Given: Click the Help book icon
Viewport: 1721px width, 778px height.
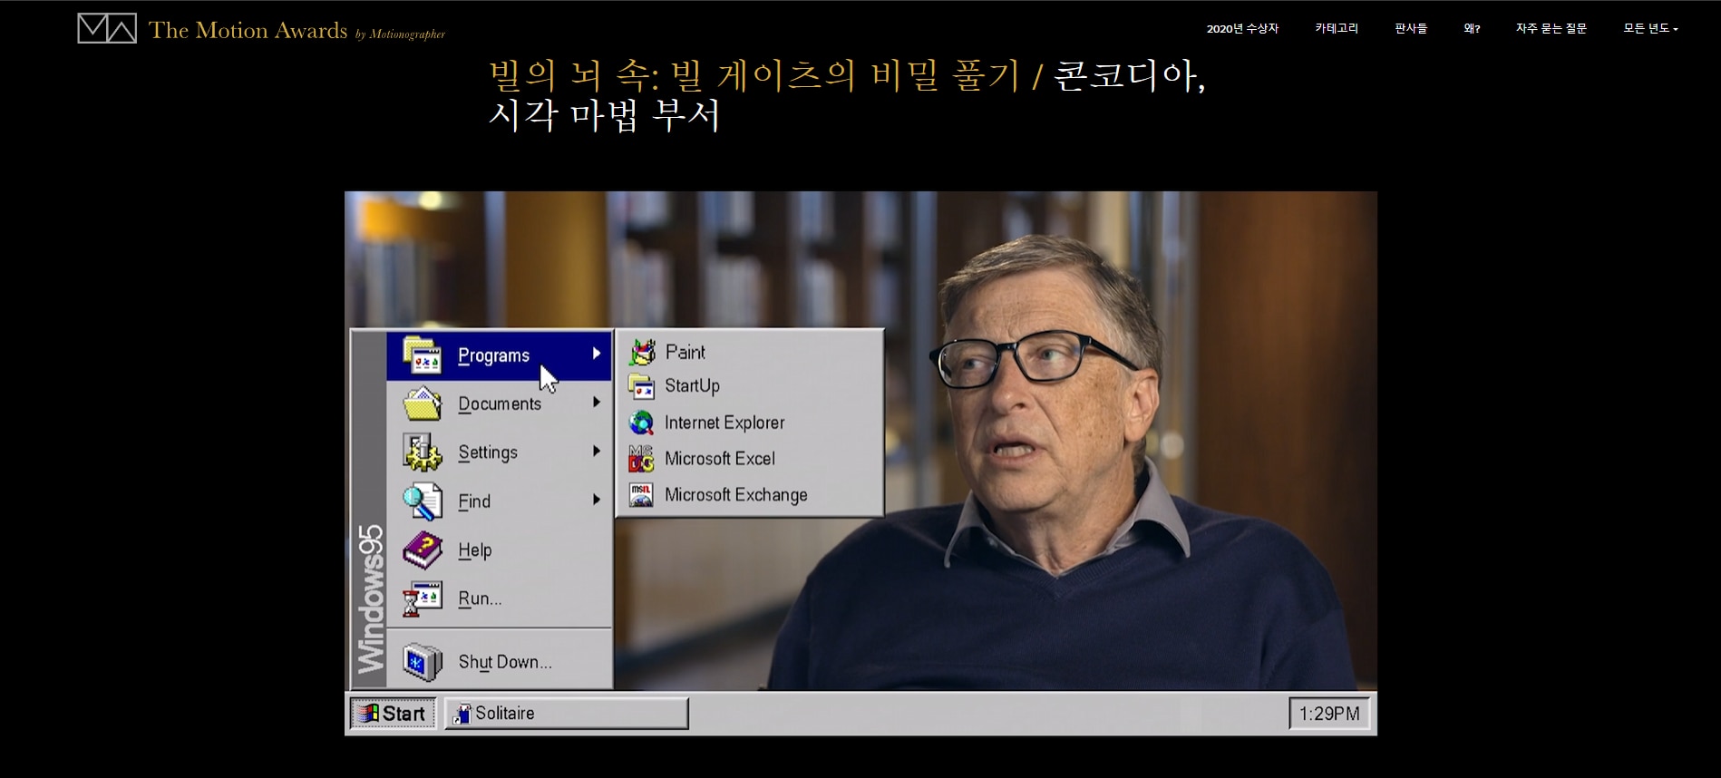Looking at the screenshot, I should point(422,550).
